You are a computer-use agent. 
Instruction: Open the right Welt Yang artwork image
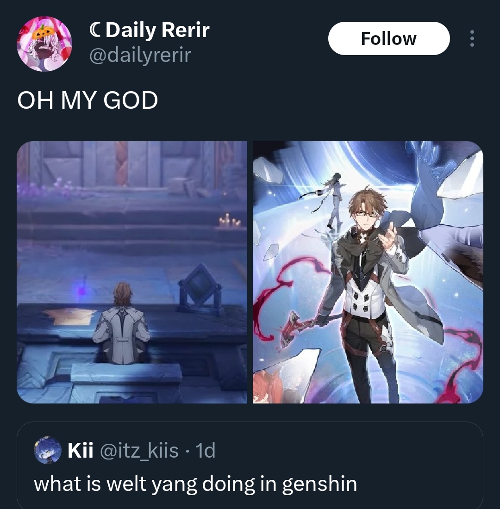tap(368, 272)
